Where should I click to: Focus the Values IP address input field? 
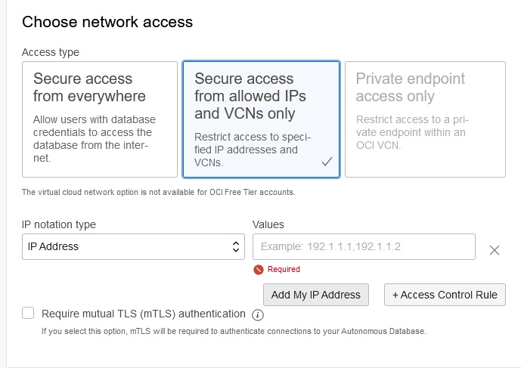(x=364, y=246)
